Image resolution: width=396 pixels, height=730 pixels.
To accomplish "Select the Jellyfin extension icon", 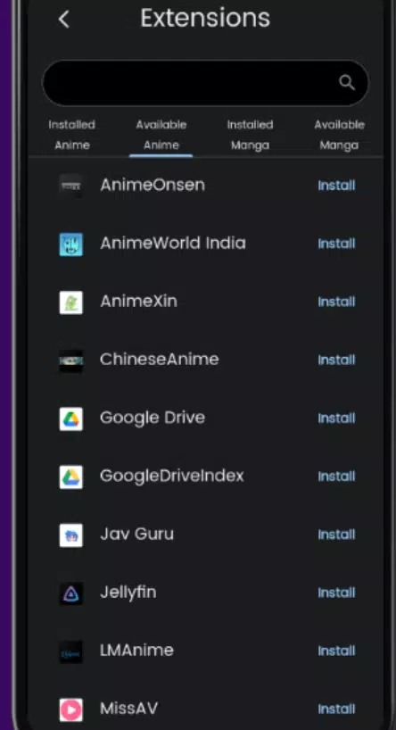I will pyautogui.click(x=71, y=593).
